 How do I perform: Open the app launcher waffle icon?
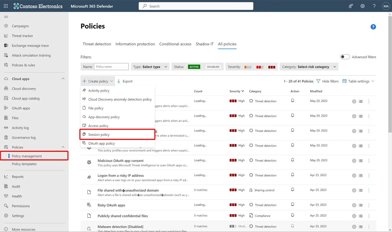click(6, 6)
